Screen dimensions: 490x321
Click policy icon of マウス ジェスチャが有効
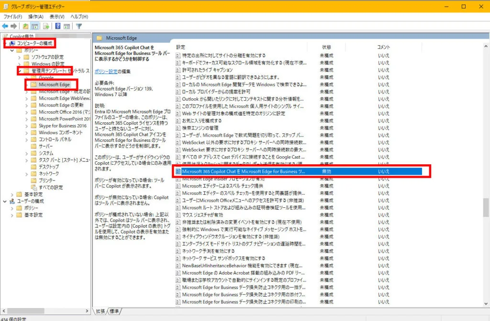coord(178,215)
